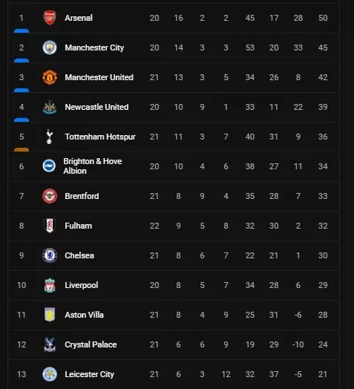Click the Newcastle United club crest
This screenshot has width=354, height=389.
(x=50, y=107)
